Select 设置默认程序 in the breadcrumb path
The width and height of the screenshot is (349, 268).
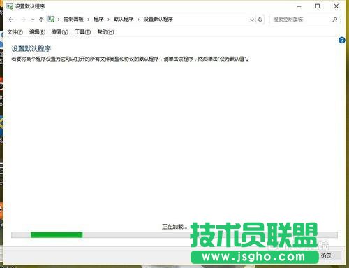[x=158, y=20]
